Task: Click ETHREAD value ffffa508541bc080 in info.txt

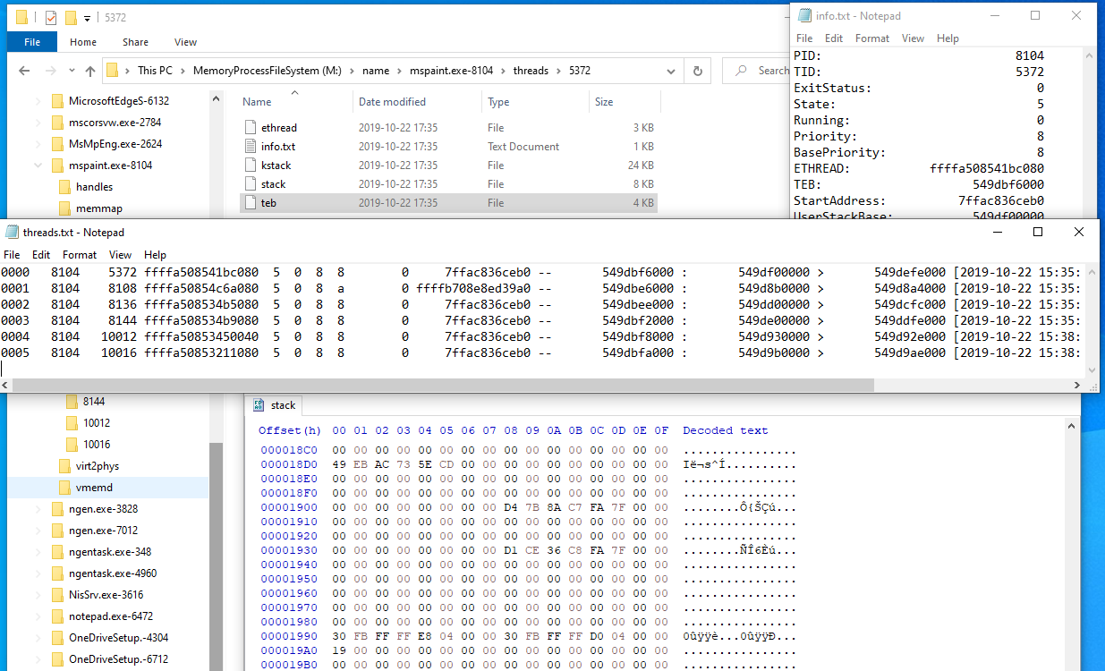Action: point(987,168)
